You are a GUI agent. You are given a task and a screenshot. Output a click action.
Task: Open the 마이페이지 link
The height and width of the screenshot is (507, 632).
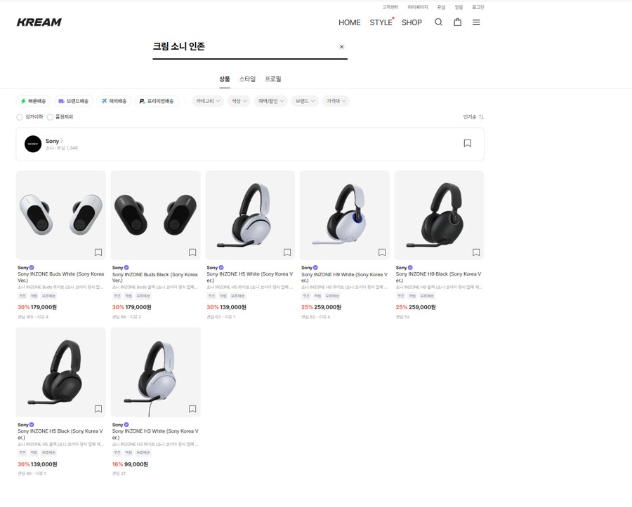418,7
